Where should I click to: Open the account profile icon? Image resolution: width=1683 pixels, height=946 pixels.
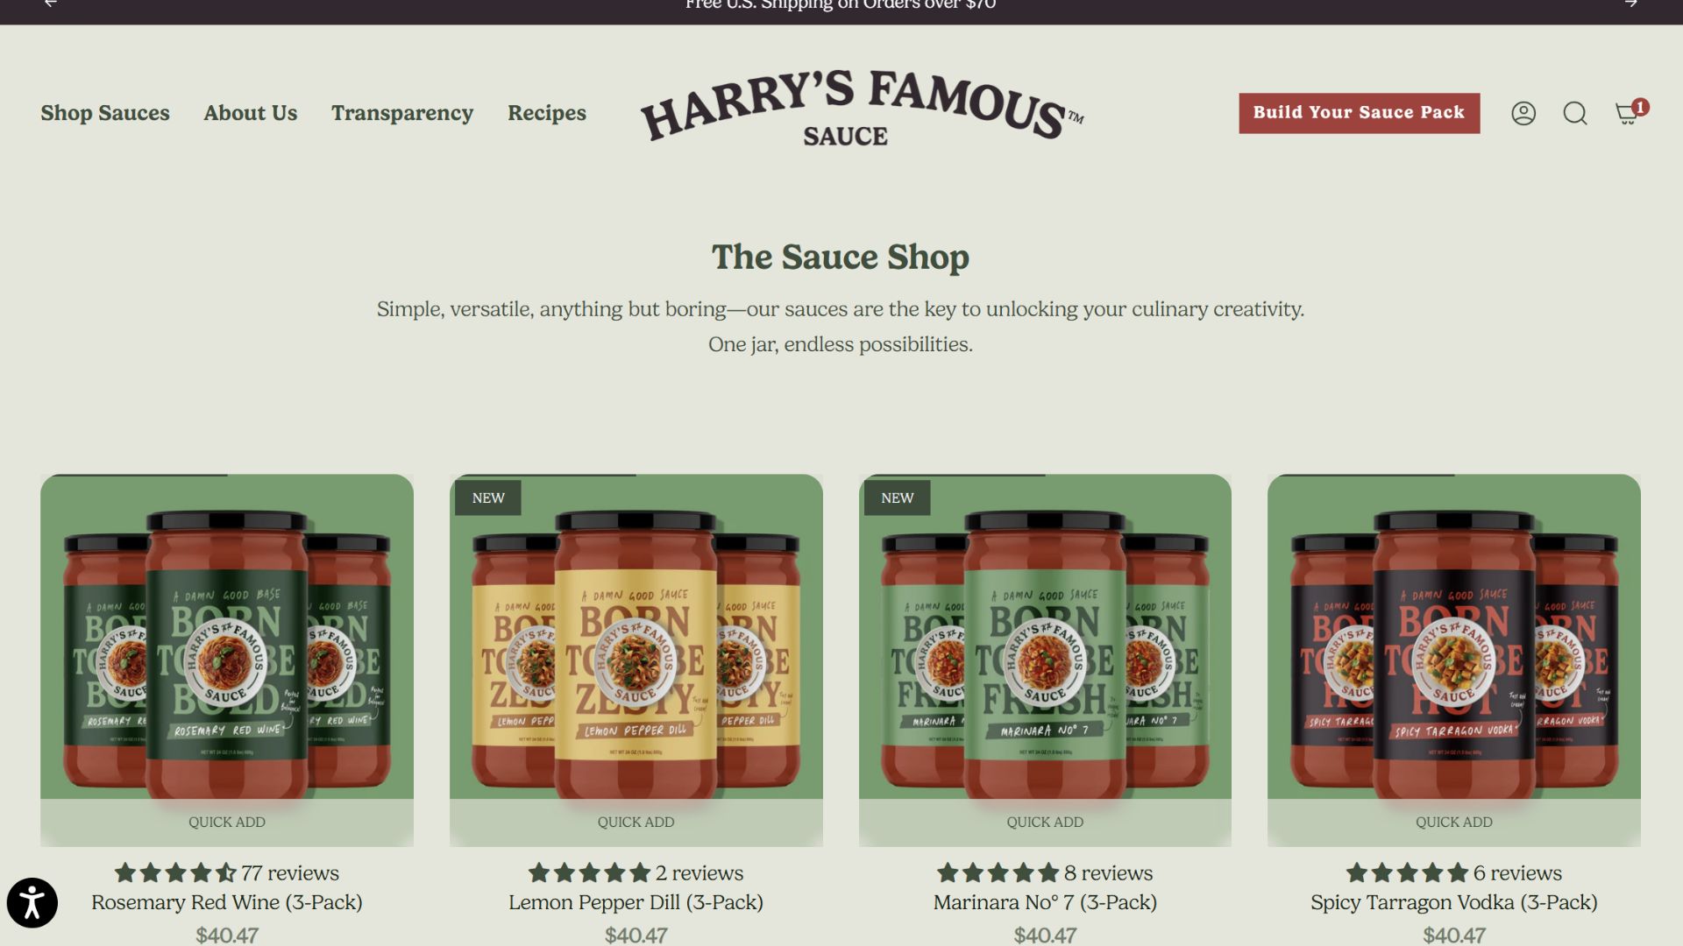(1523, 113)
